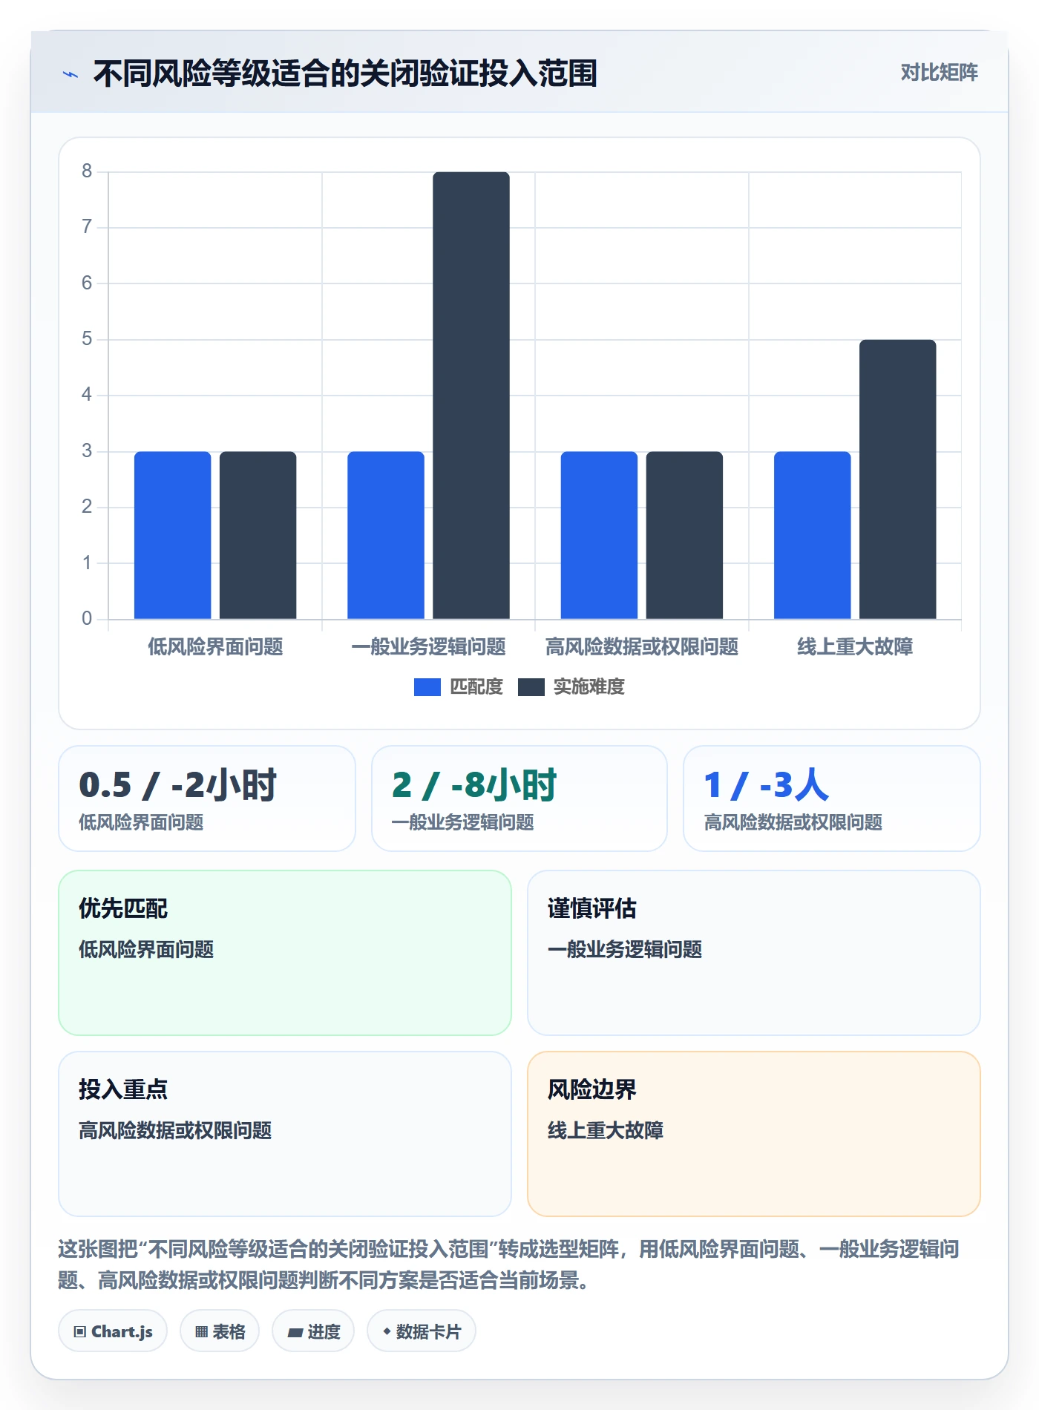Click the dark bar for 高风险数据或权限问题
The image size is (1039, 1410).
(x=684, y=535)
